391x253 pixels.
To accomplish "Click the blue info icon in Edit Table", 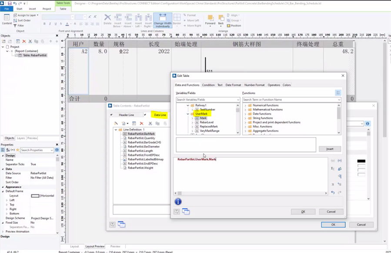I will tap(178, 202).
